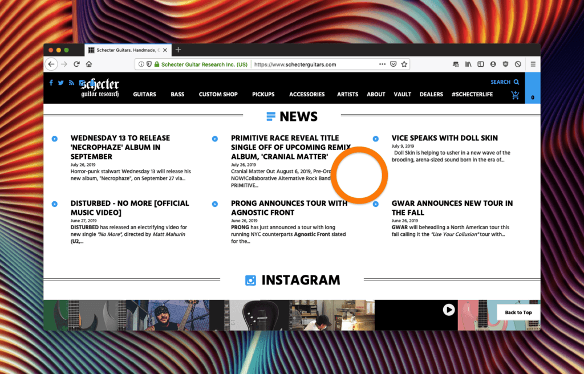Open the browser home page icon

[88, 64]
